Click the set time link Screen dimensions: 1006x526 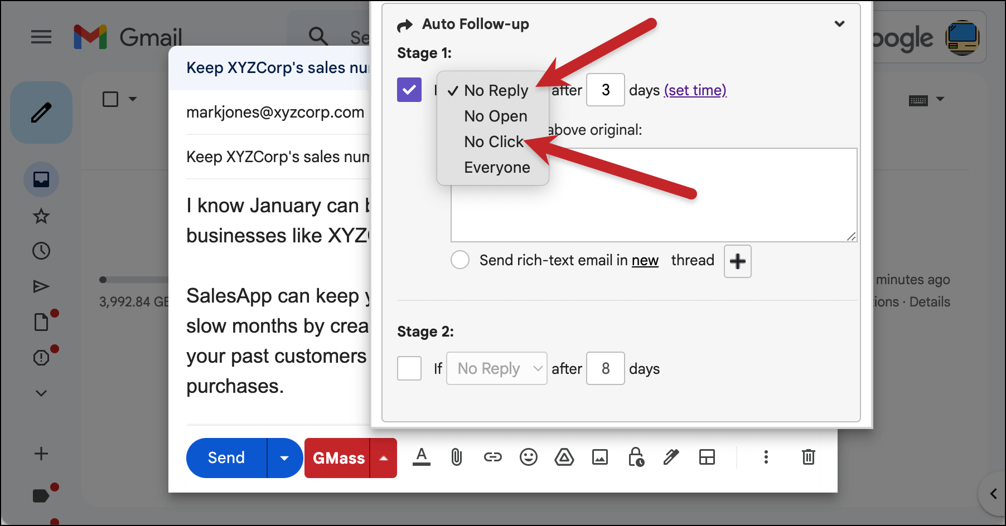coord(695,90)
